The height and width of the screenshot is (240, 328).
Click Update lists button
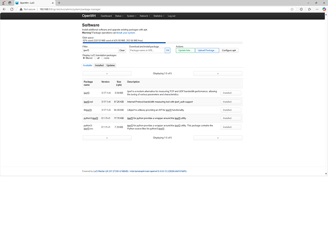click(x=185, y=50)
